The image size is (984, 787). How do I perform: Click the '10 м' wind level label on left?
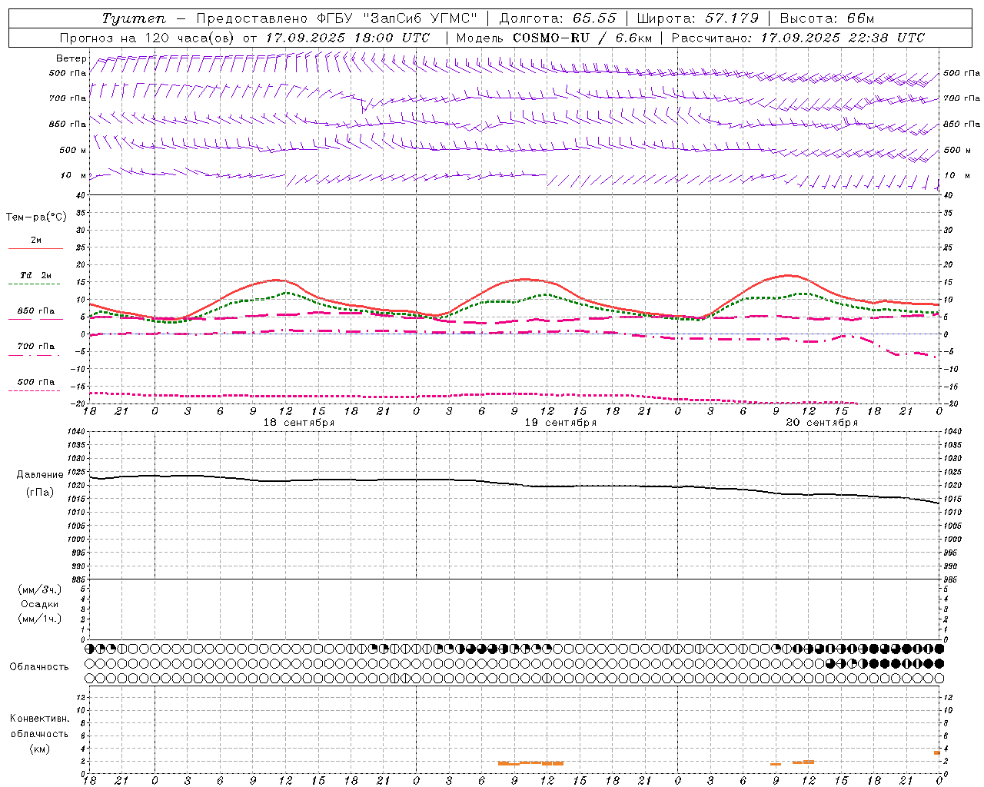click(x=74, y=175)
